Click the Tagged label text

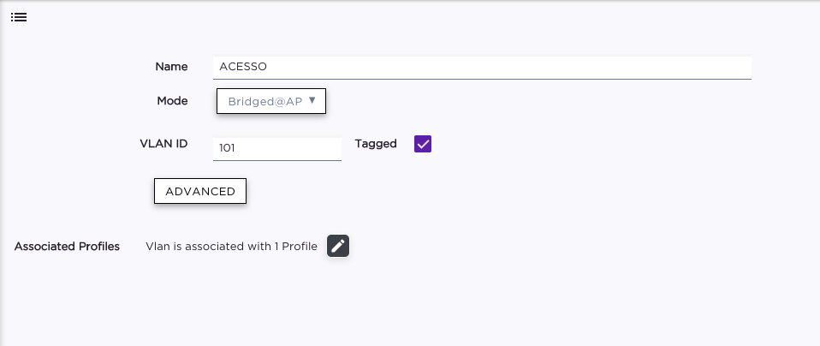(376, 144)
